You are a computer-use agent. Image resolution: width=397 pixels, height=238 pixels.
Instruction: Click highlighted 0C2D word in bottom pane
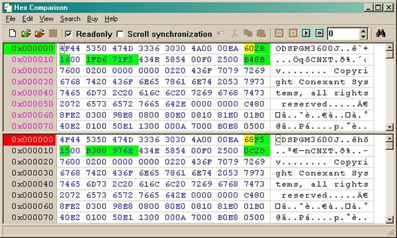click(x=254, y=151)
